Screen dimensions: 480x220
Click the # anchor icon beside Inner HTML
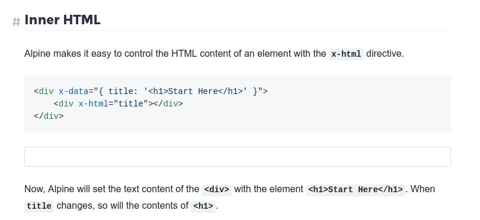16,22
